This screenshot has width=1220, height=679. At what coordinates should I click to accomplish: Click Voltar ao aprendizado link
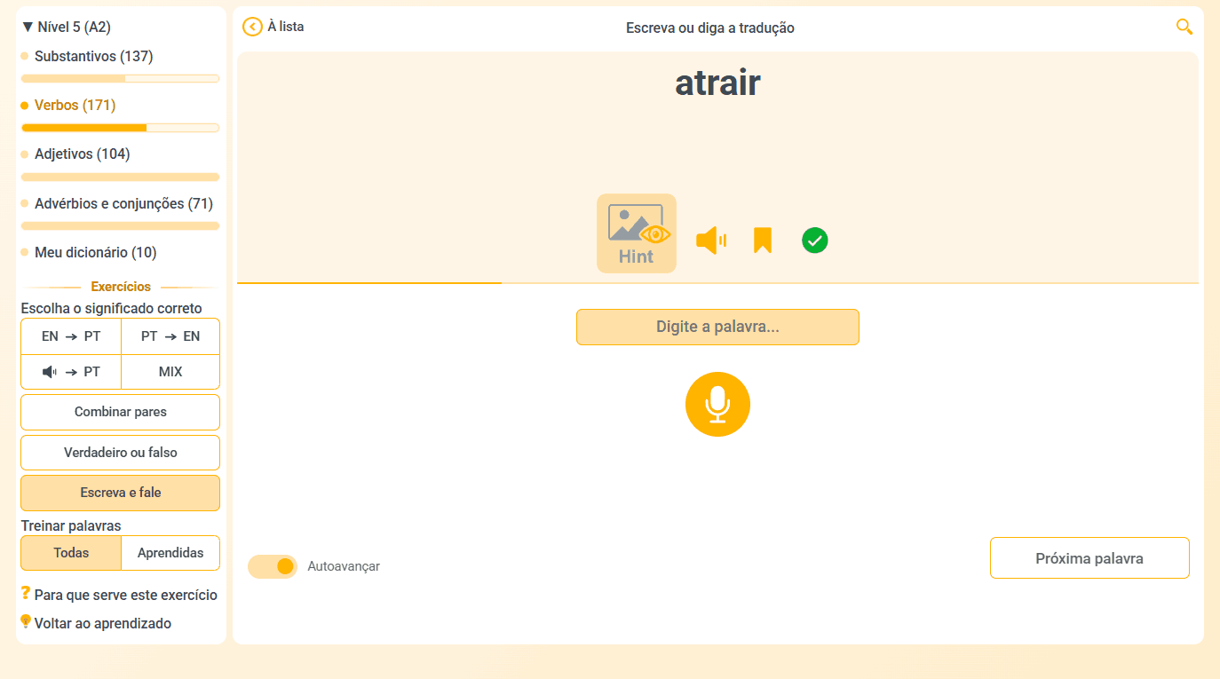click(103, 623)
